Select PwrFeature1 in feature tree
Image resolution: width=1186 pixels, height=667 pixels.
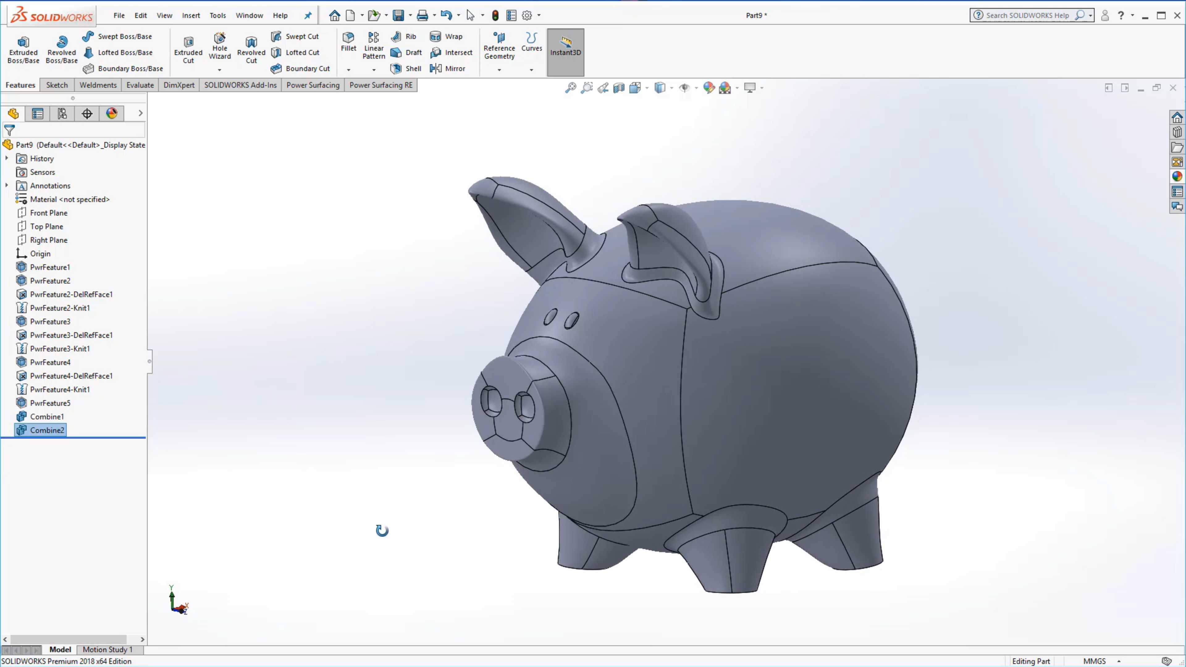pyautogui.click(x=43, y=267)
